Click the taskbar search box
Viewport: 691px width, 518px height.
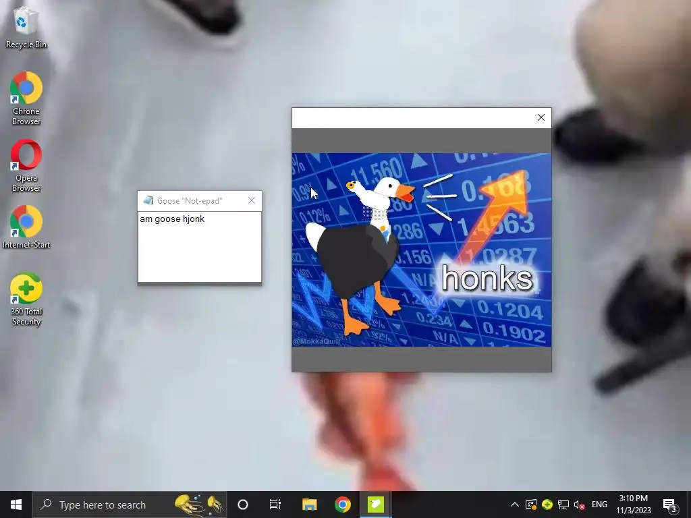[130, 505]
